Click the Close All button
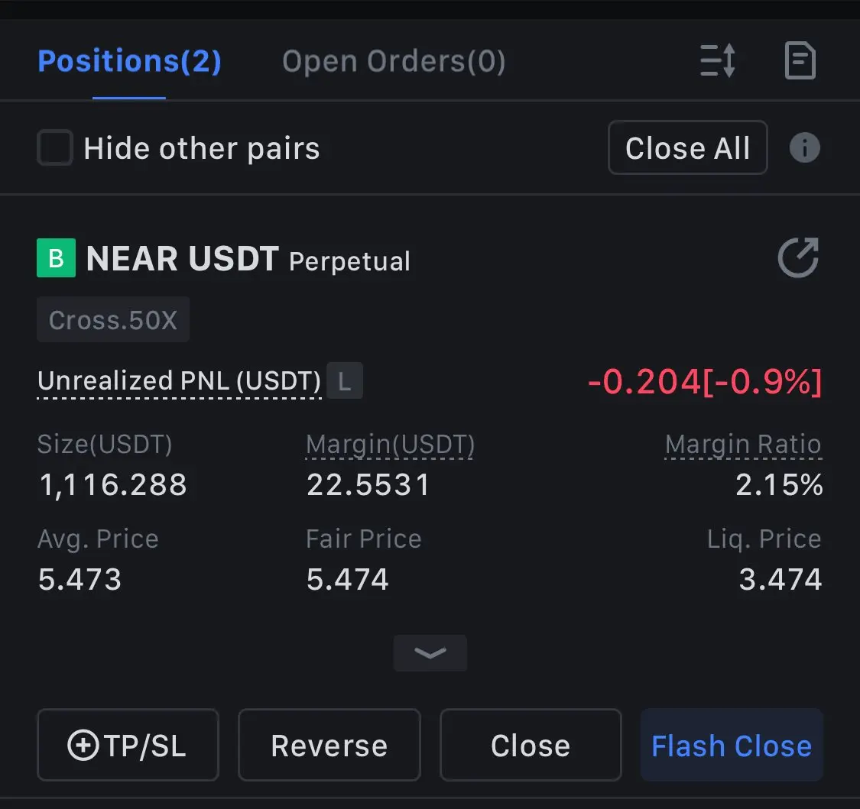Viewport: 860px width, 809px height. pyautogui.click(x=688, y=147)
